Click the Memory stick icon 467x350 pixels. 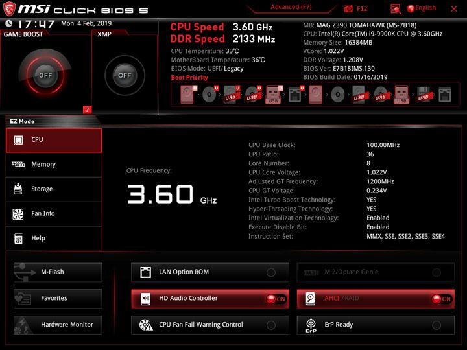pos(18,164)
